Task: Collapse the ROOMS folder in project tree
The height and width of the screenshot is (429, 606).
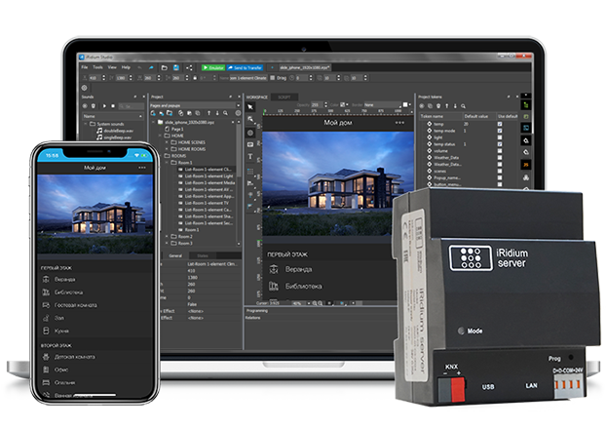Action: [x=161, y=156]
